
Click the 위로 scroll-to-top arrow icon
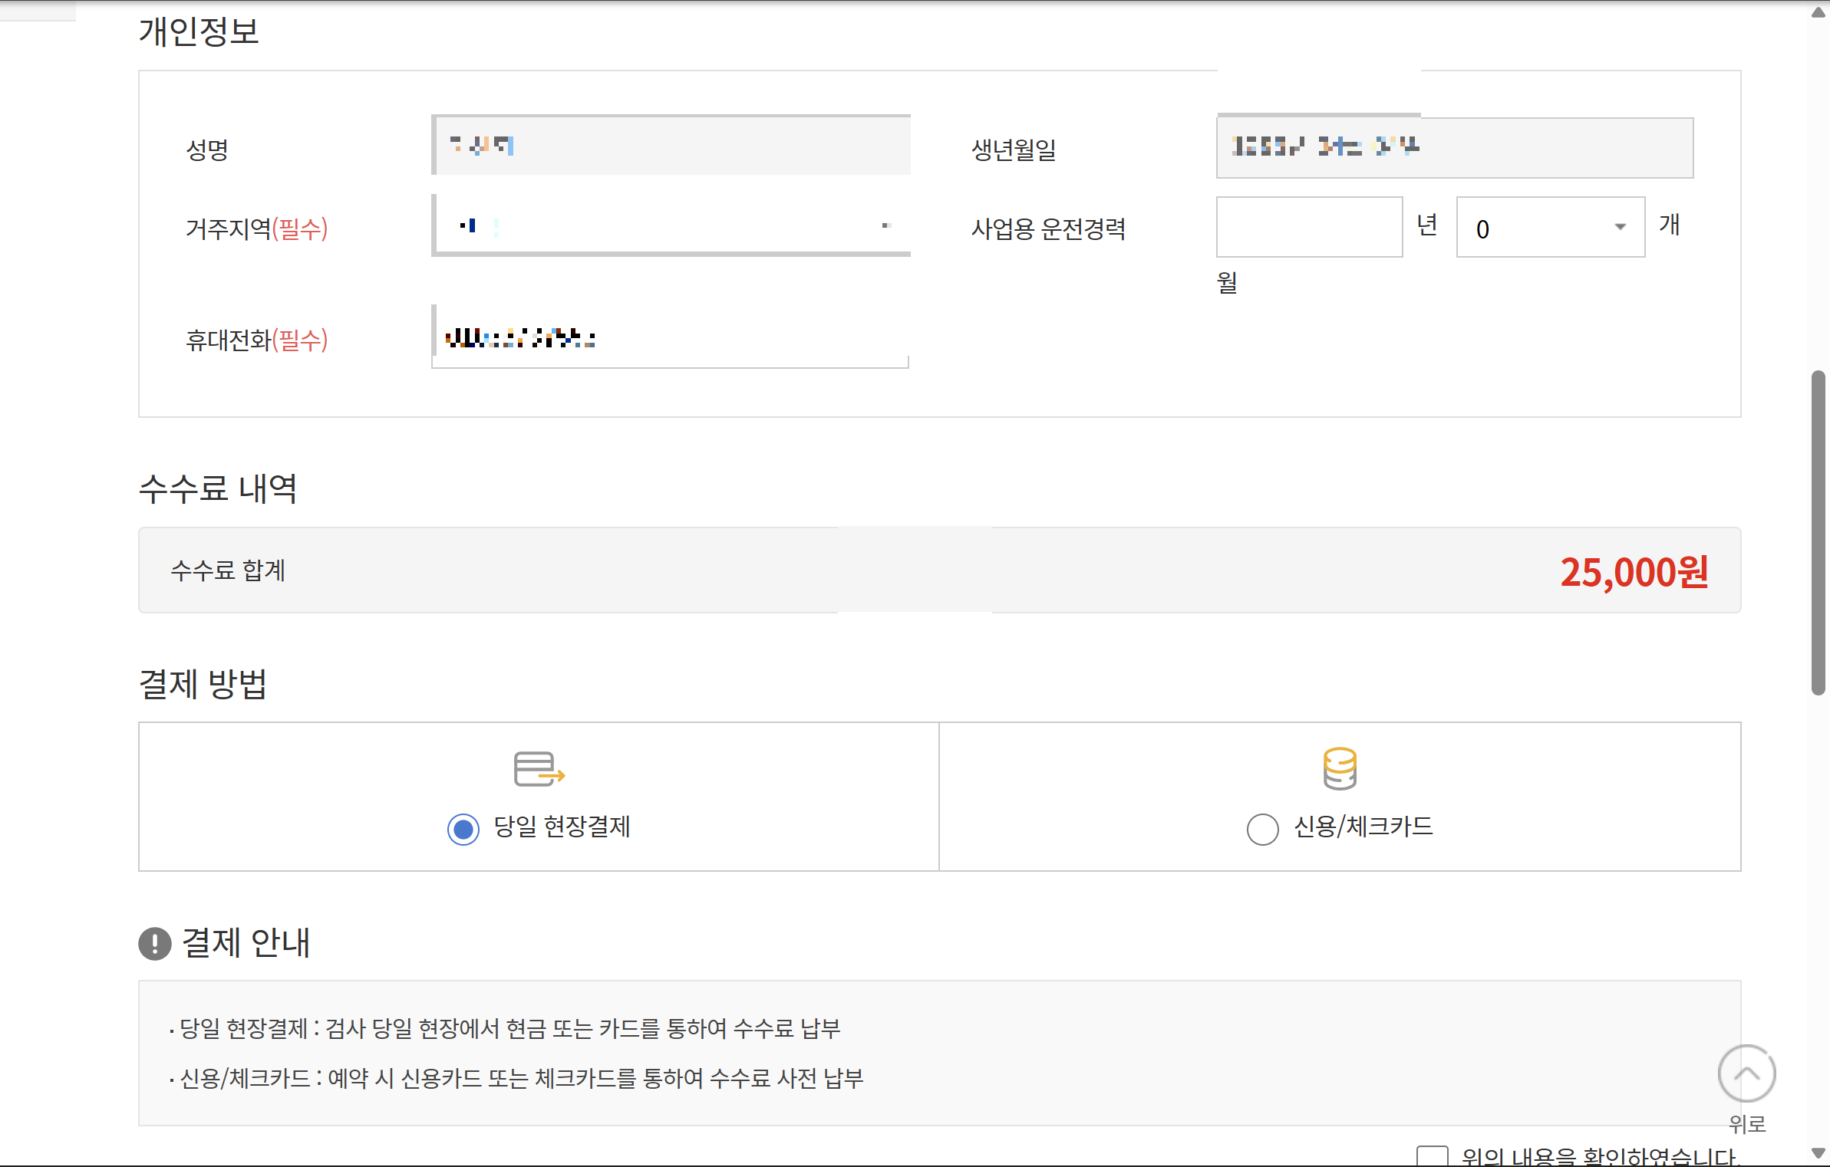point(1746,1073)
